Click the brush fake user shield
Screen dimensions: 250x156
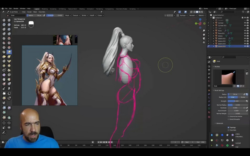pyautogui.click(x=238, y=86)
